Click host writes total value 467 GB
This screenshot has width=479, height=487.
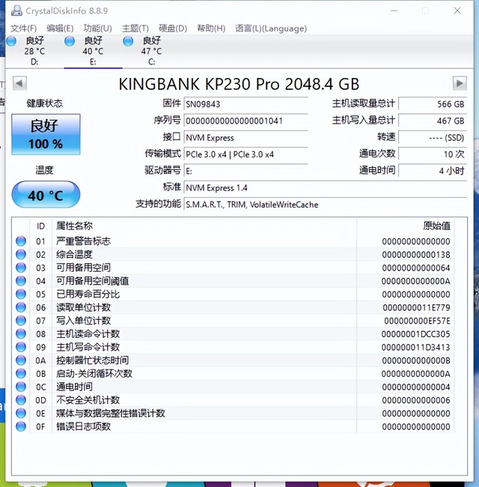coord(433,121)
